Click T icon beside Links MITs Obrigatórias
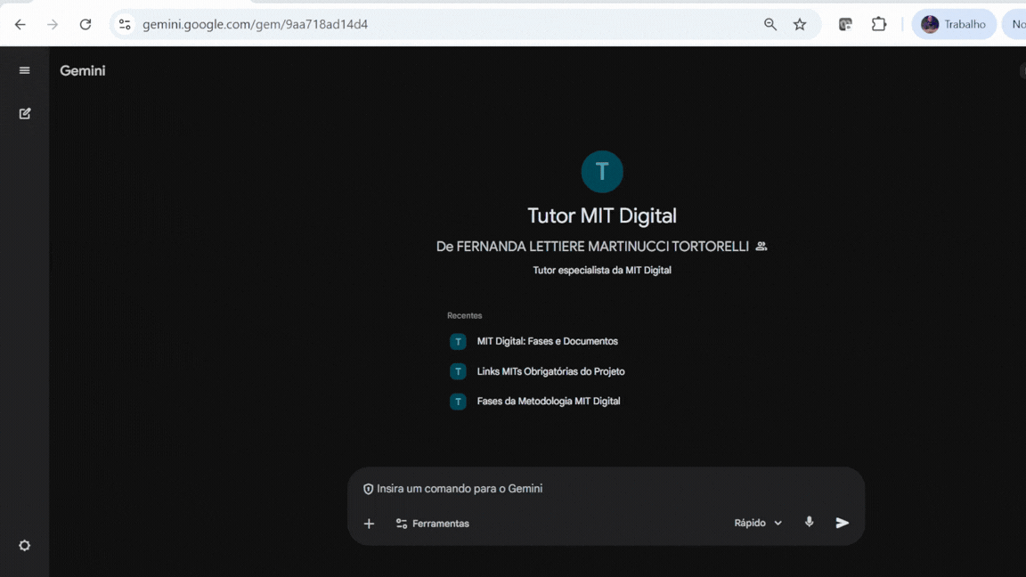Image resolution: width=1026 pixels, height=577 pixels. (x=458, y=371)
